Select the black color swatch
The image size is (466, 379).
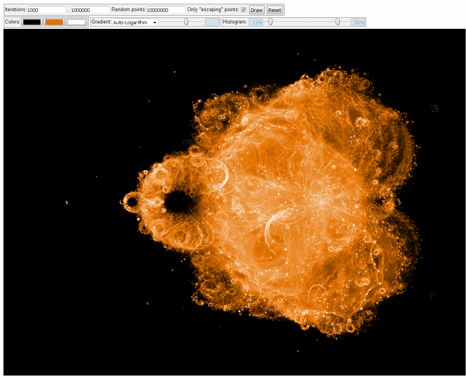(x=32, y=22)
